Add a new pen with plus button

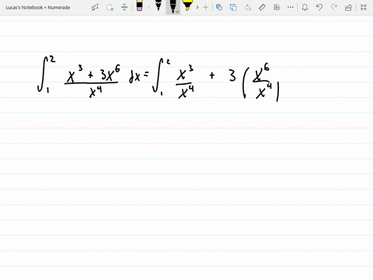[205, 7]
